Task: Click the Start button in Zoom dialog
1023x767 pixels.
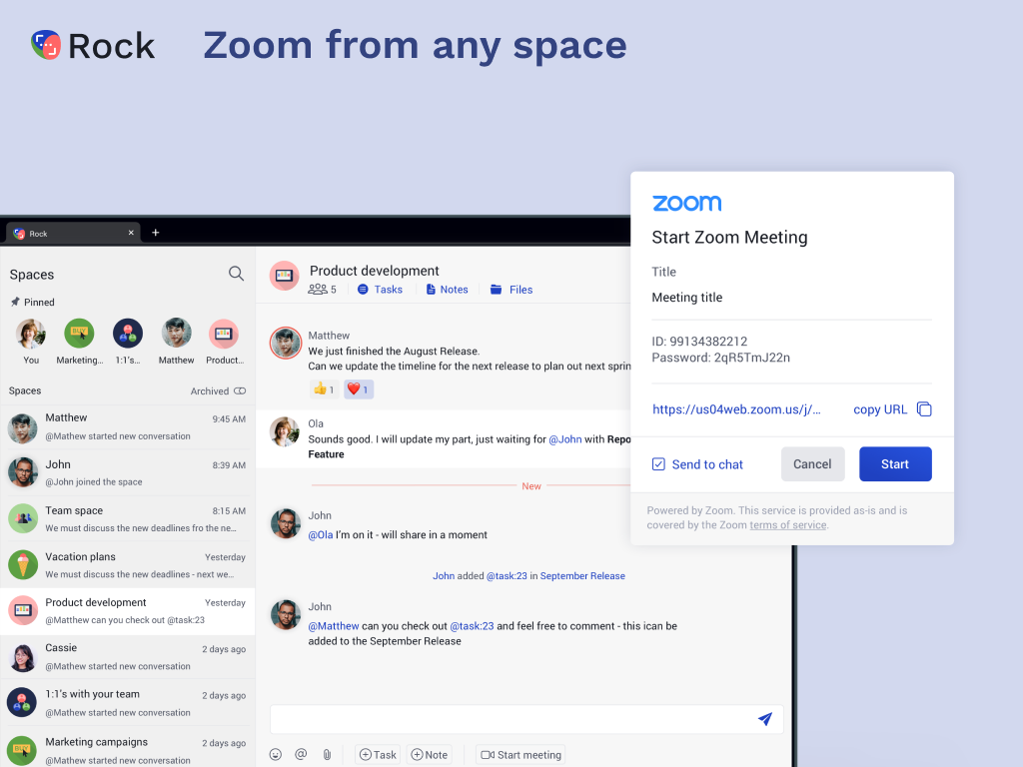Action: (x=895, y=463)
